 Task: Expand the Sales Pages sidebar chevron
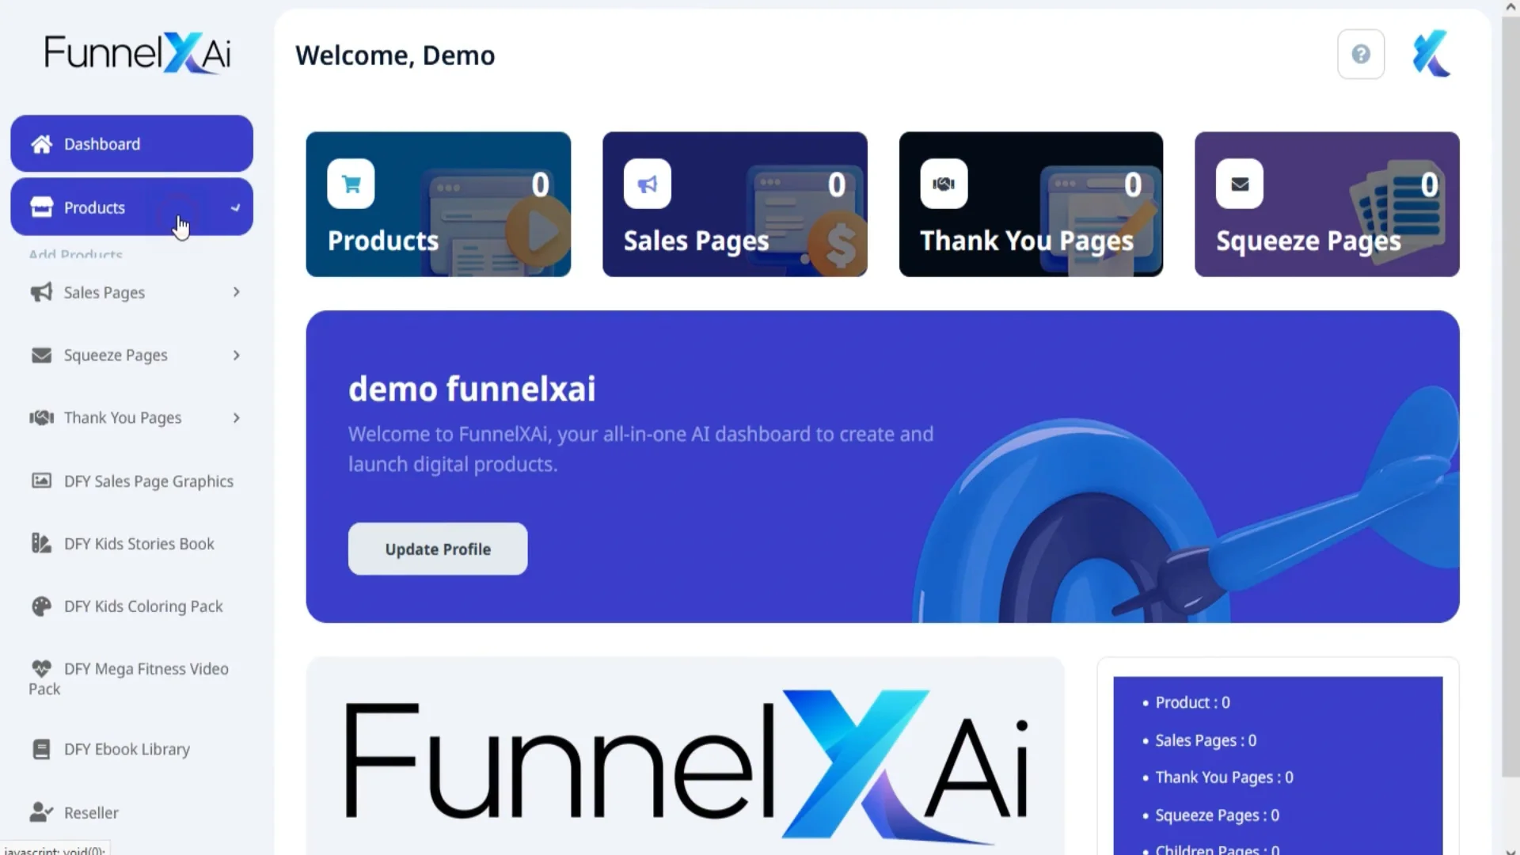(x=236, y=291)
